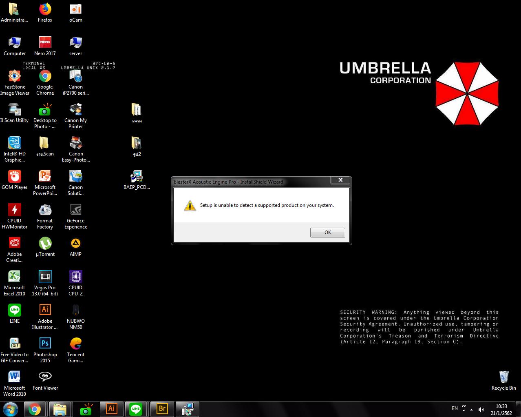Open Chrome from the taskbar
This screenshot has height=417, width=521.
click(x=35, y=409)
